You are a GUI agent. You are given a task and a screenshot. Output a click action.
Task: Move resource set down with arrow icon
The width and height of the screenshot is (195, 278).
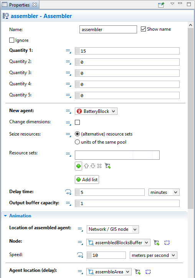click(93, 166)
